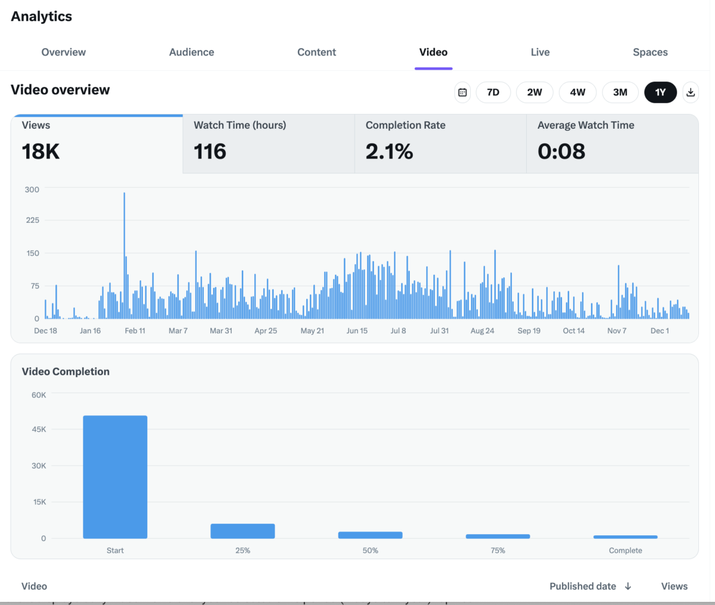
Task: Click the Views column header
Action: click(674, 586)
